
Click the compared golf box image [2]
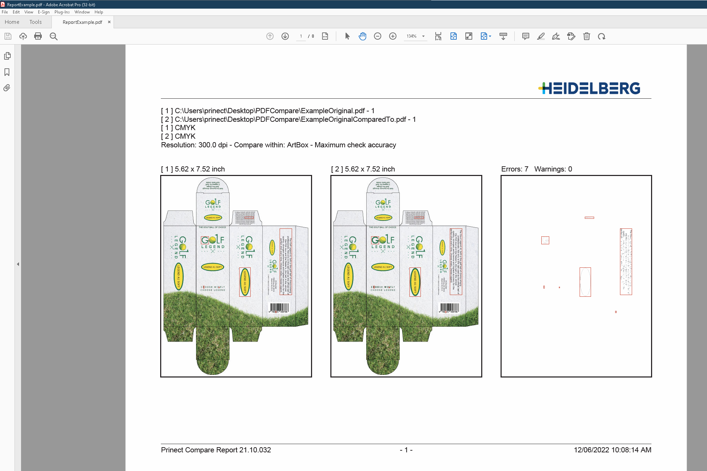406,276
